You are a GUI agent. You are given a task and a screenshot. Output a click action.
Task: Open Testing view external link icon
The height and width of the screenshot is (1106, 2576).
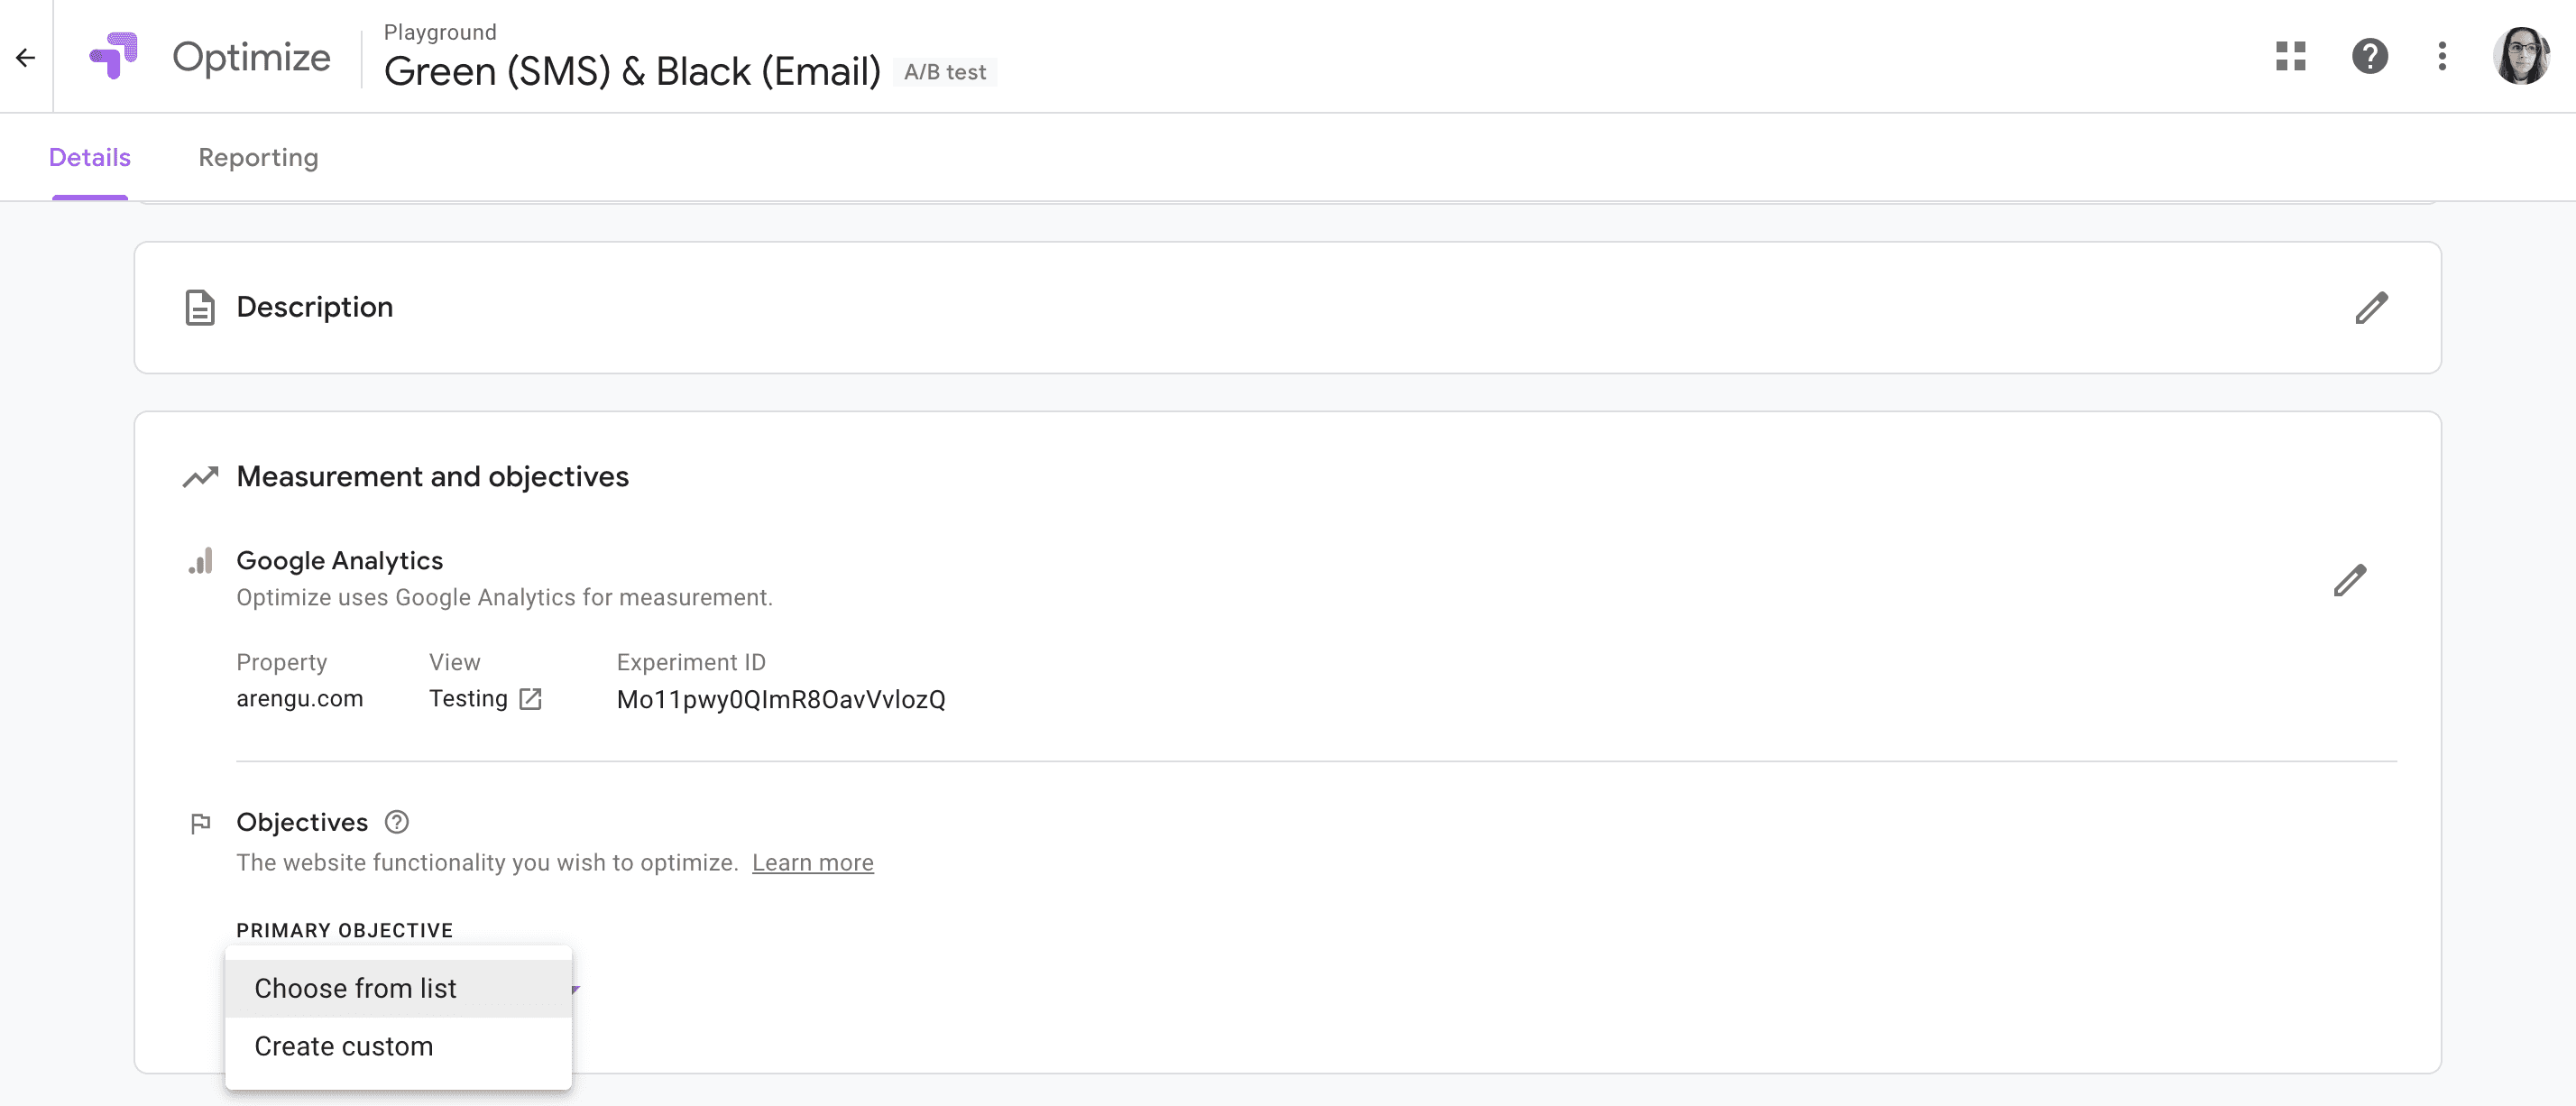[x=530, y=699]
